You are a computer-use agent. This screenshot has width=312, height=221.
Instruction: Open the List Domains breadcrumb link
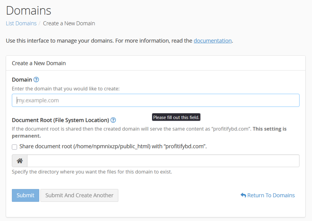click(21, 23)
